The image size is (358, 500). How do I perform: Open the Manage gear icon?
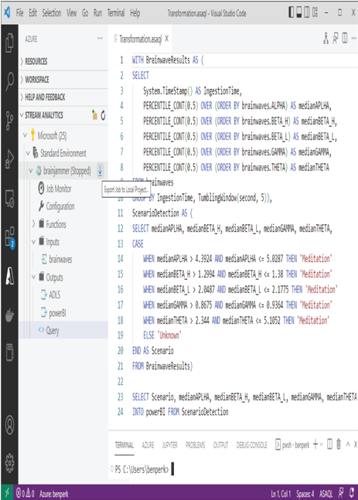tap(9, 463)
